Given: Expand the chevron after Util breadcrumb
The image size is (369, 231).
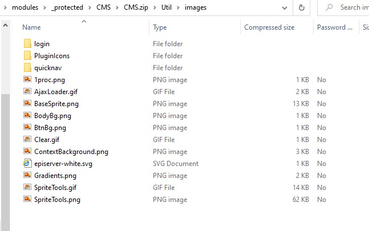Looking at the screenshot, I should tap(180, 7).
